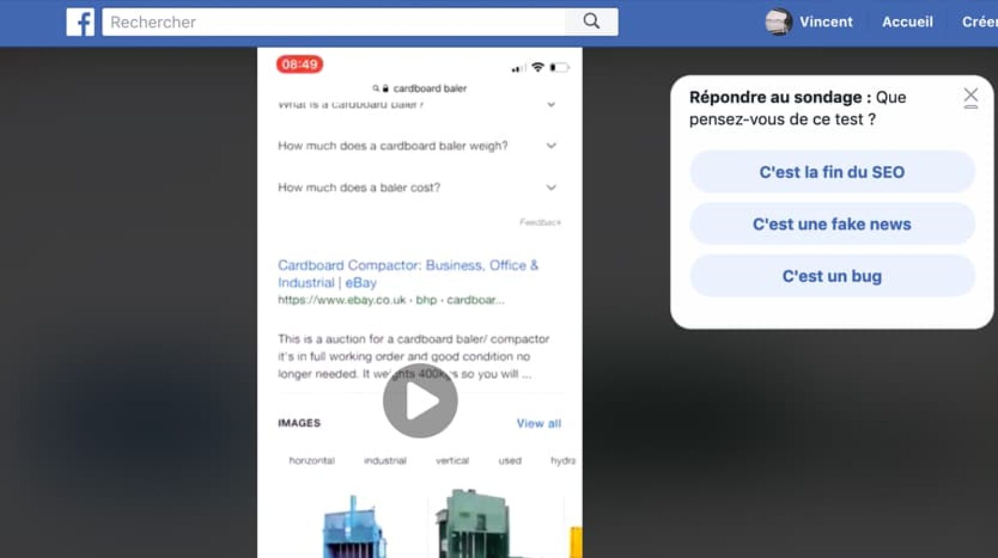
Task: Select the vertical image filter
Action: 452,461
